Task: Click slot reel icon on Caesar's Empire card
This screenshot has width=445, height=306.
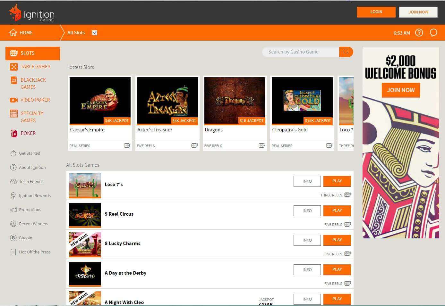Action: 127,145
